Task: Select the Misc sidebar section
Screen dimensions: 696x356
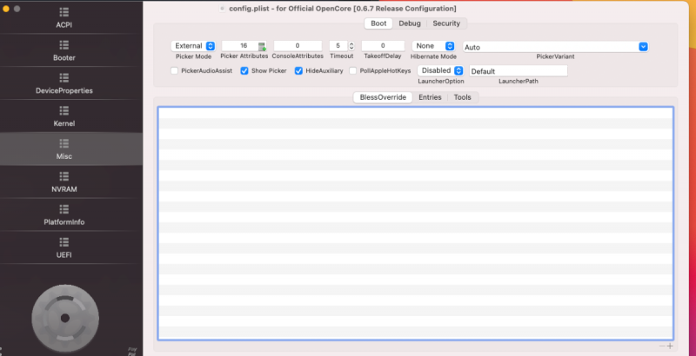Action: pos(64,148)
